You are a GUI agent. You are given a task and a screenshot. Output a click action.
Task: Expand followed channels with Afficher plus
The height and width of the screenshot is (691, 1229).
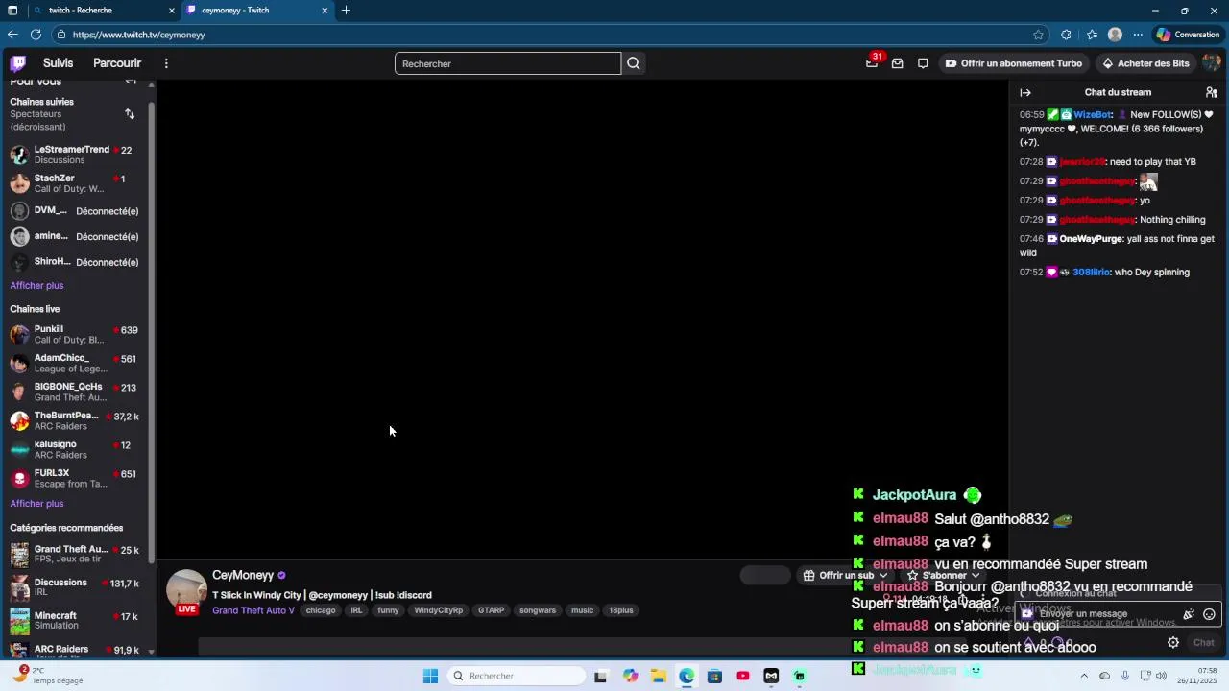click(x=36, y=285)
